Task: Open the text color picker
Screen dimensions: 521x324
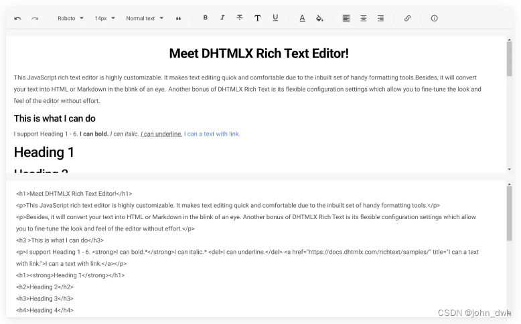Action: click(302, 18)
